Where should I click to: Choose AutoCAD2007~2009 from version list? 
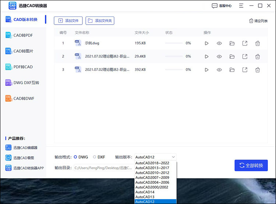point(155,178)
